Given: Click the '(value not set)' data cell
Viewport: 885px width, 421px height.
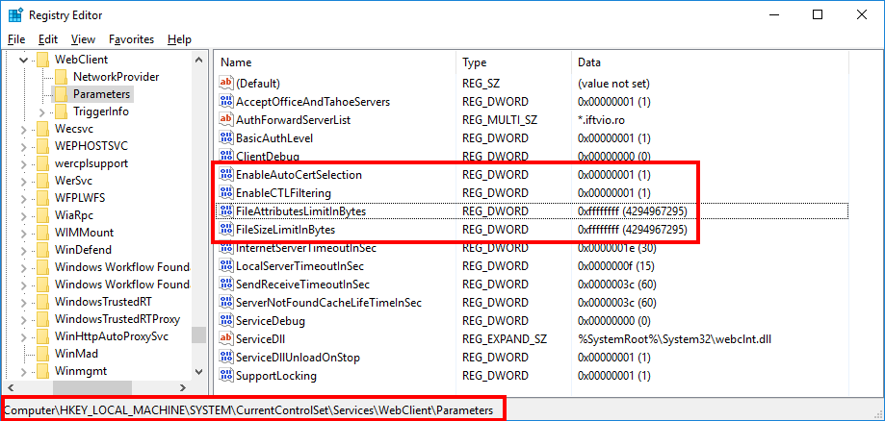Looking at the screenshot, I should [613, 84].
